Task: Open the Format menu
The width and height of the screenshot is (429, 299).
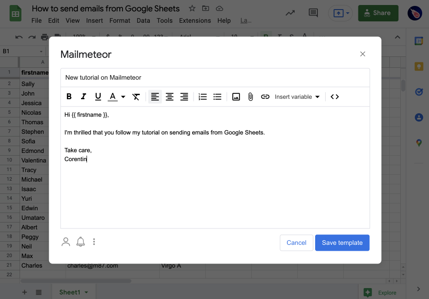Action: (120, 20)
